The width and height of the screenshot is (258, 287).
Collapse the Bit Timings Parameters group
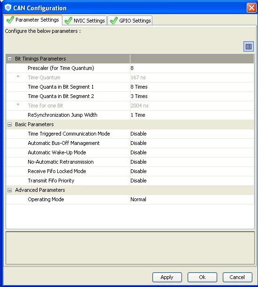tap(9, 59)
